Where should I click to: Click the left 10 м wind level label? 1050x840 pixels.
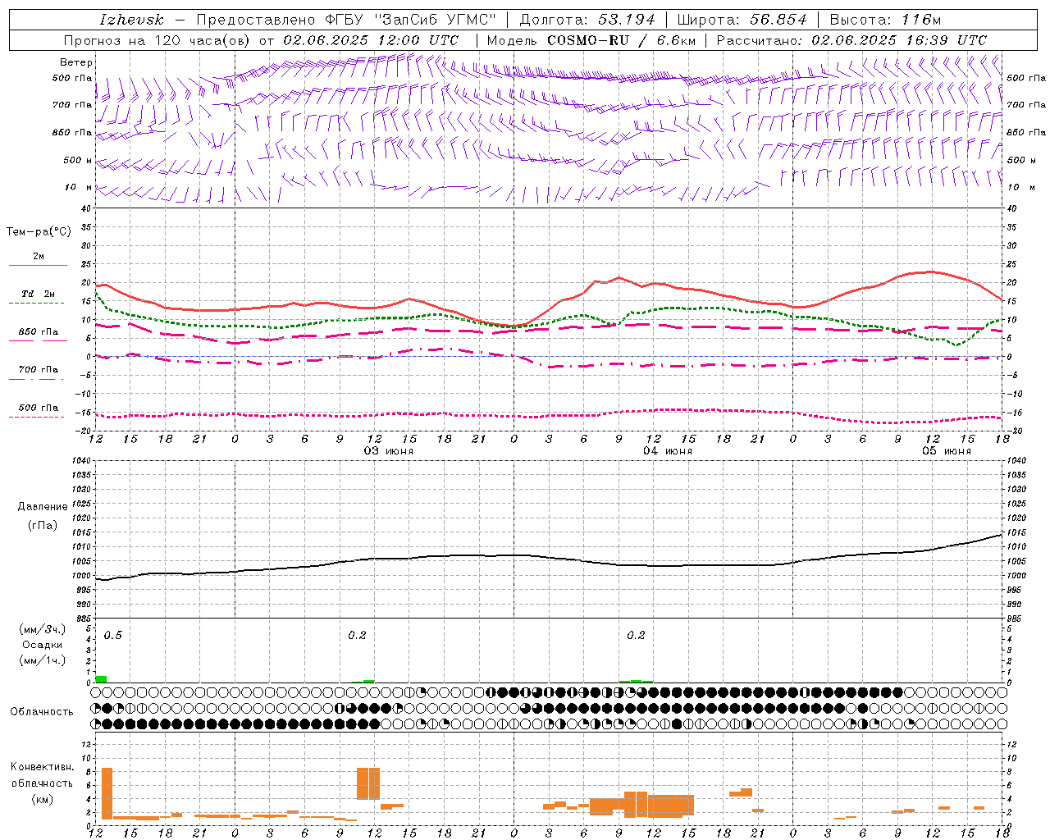(79, 188)
